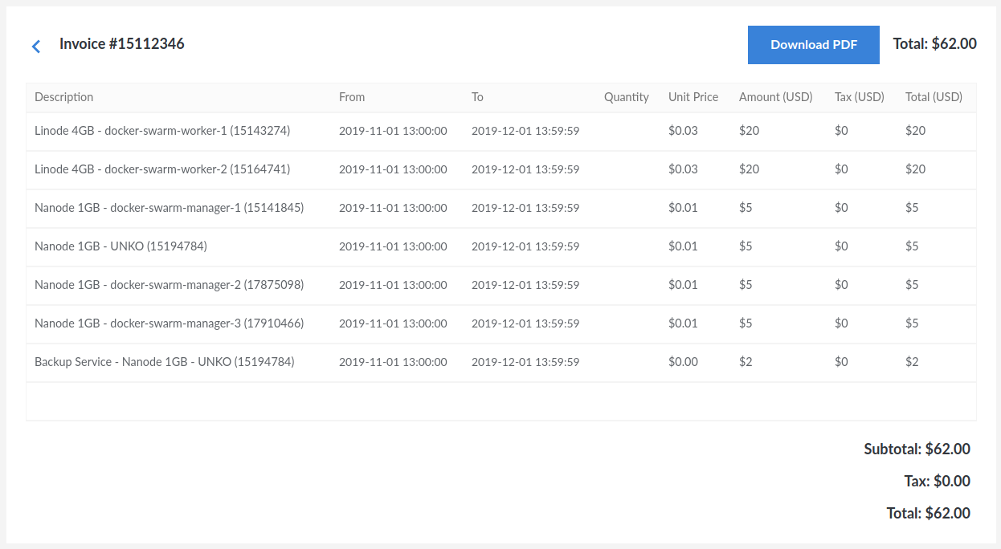Select $0 tax in docker-swarm-worker-1 row
The image size is (1001, 549).
(x=841, y=131)
